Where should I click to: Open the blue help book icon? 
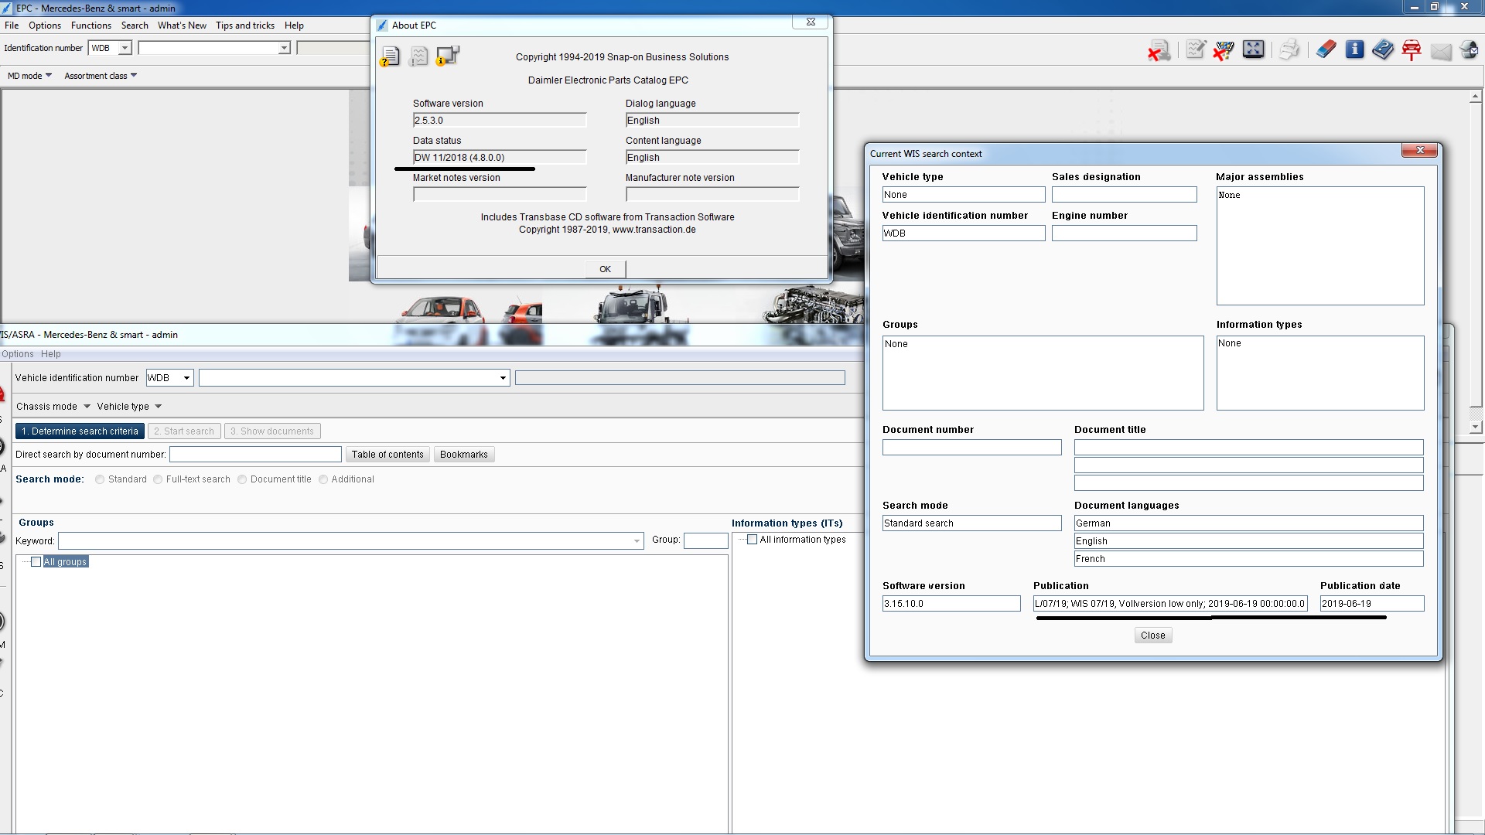(1382, 49)
